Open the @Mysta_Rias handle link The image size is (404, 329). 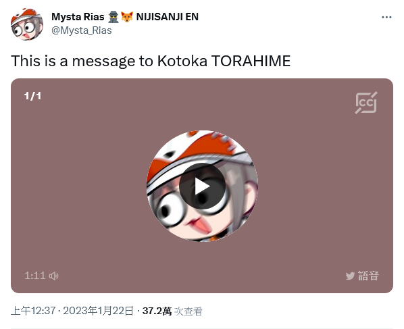(82, 30)
